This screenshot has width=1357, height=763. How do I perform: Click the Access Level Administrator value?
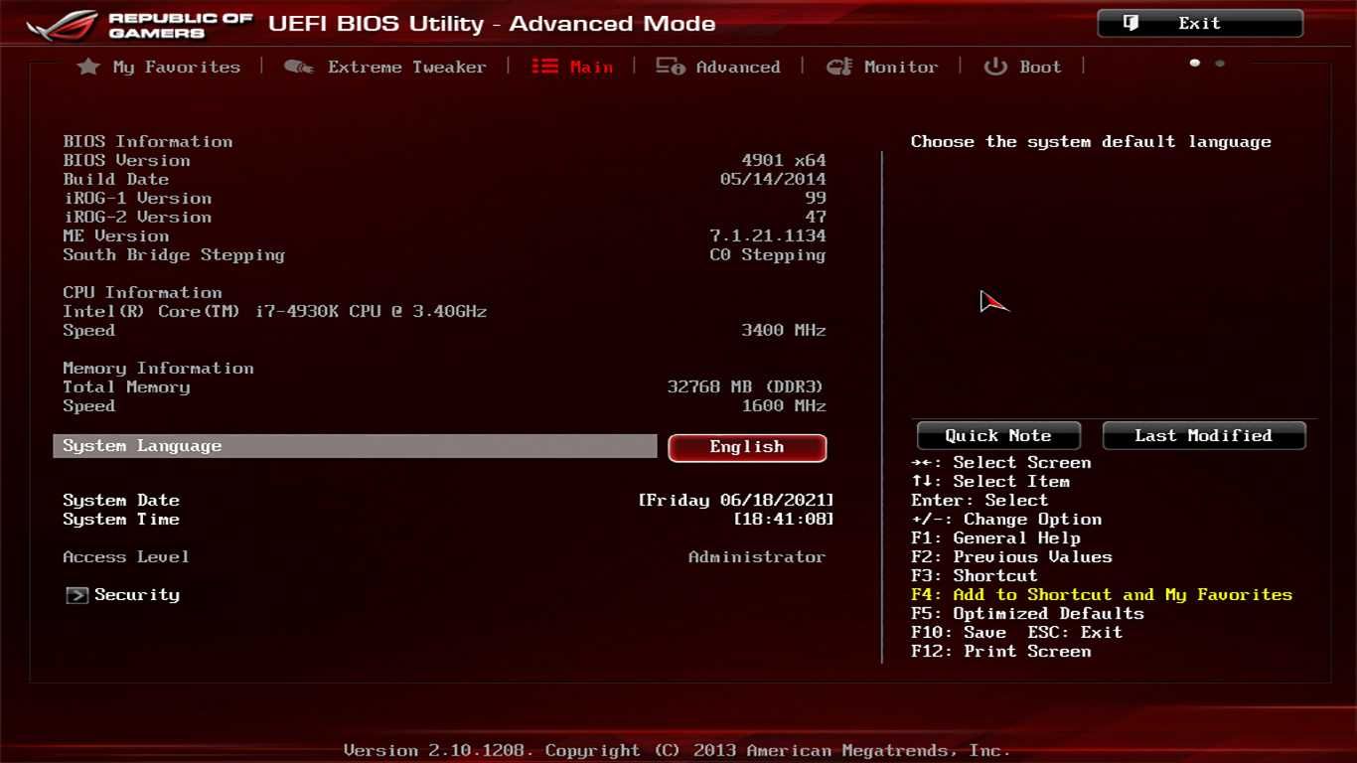[x=757, y=557]
